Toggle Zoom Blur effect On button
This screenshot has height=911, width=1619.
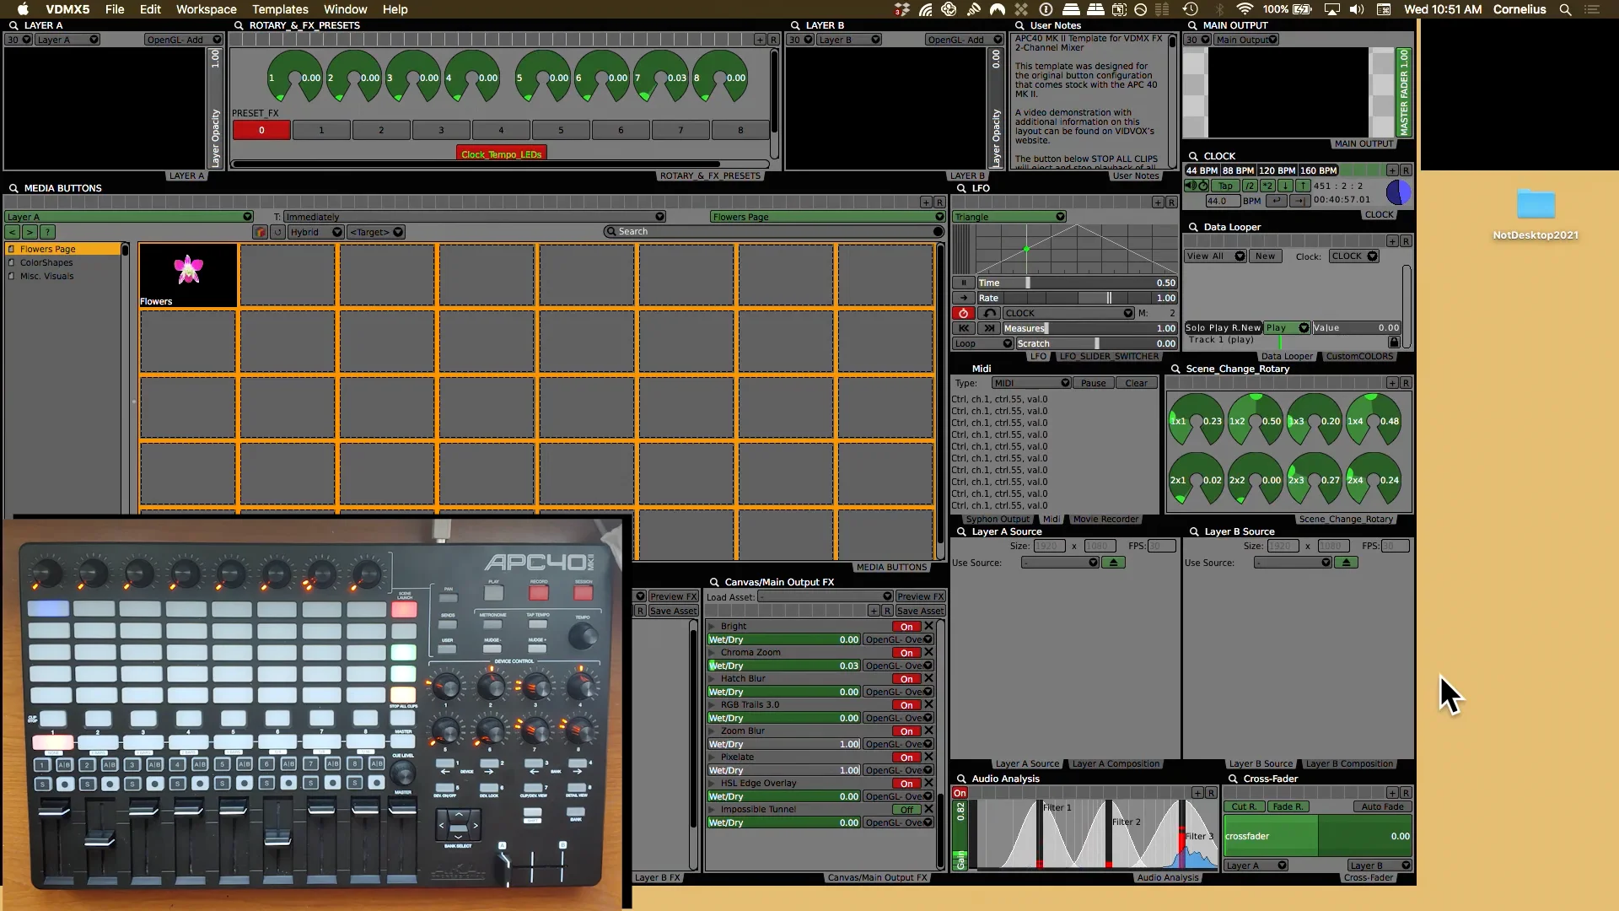pyautogui.click(x=906, y=731)
